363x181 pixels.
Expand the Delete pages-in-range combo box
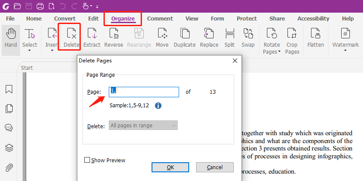144,126
